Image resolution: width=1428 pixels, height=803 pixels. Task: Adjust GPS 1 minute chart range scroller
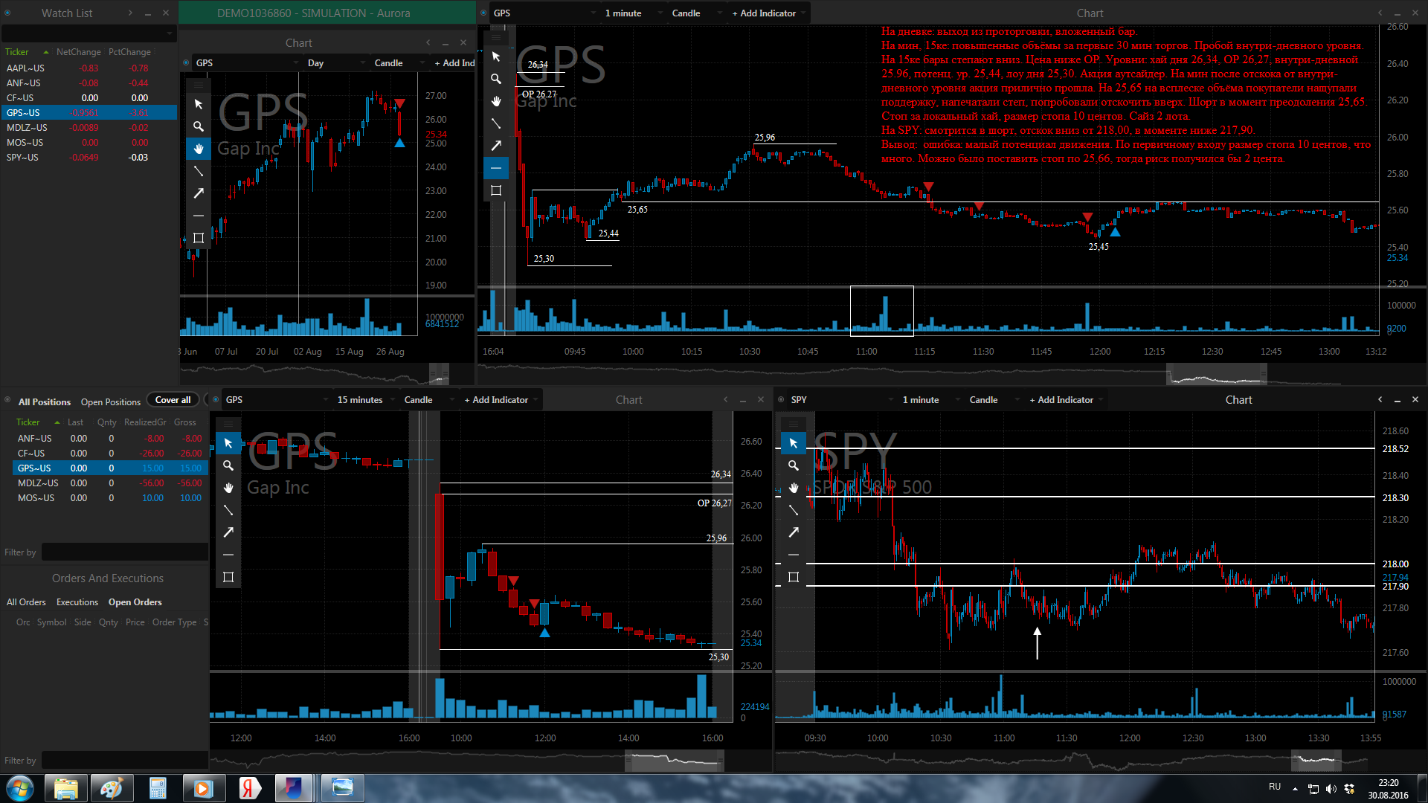coord(1216,373)
